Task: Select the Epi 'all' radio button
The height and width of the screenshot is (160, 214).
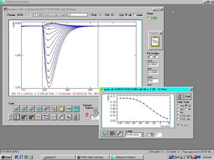Action: 126,15
